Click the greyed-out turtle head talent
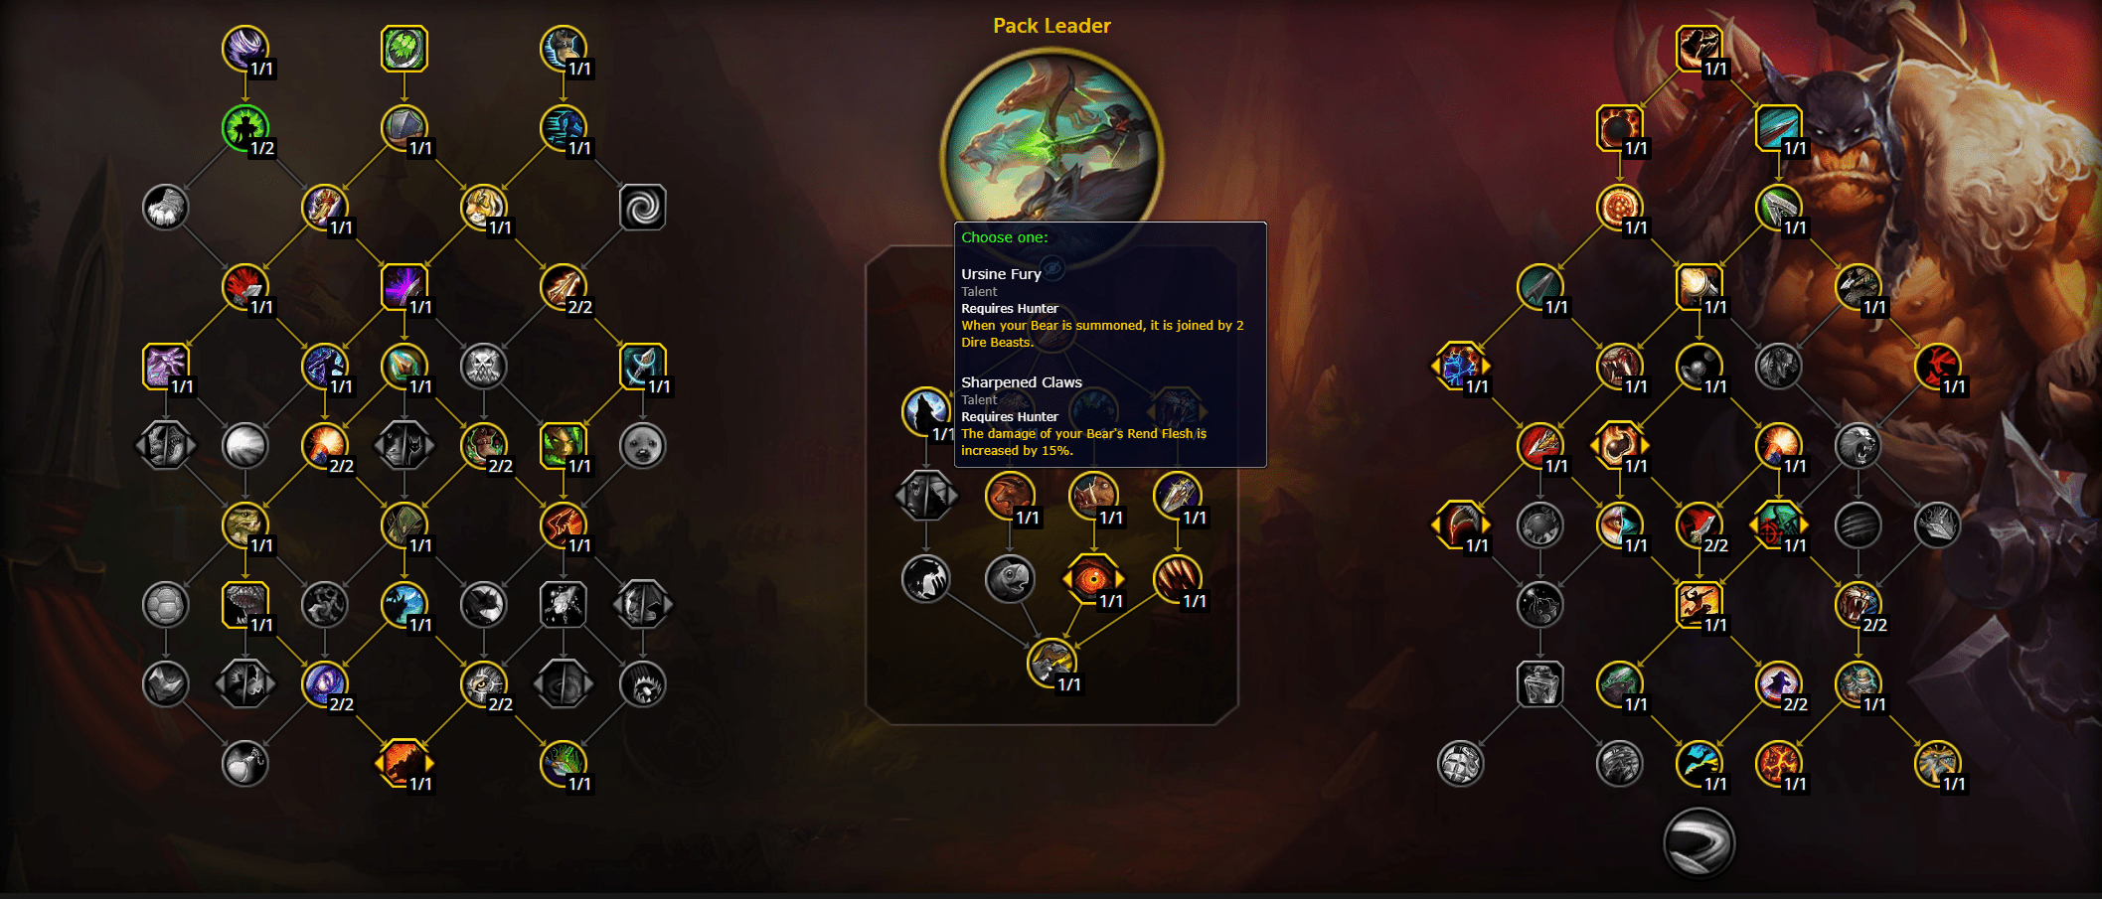Viewport: 2102px width, 899px height. coord(1009,578)
